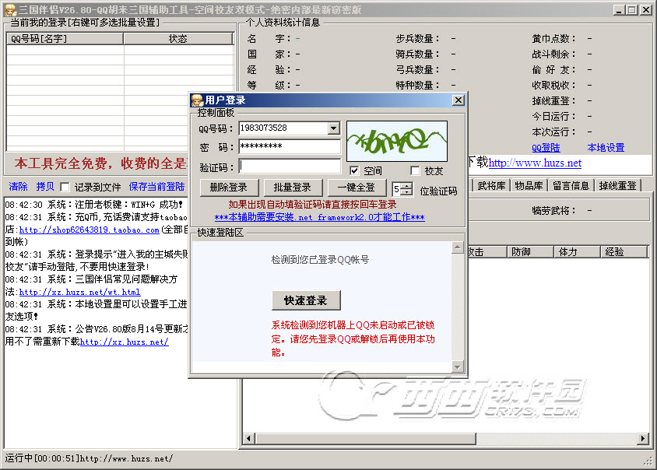The height and width of the screenshot is (470, 657).
Task: Click the horizontal scrollbar right arrow
Action: pos(643,439)
